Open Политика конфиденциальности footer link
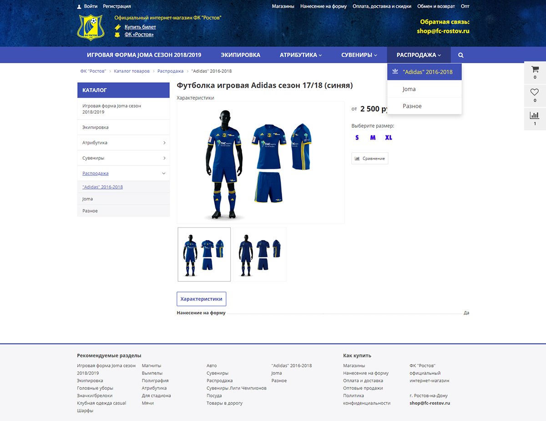 (x=367, y=400)
